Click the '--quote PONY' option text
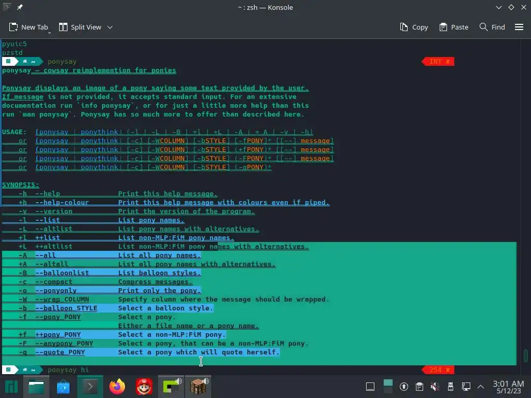Screen dimensions: 531x398 coord(60,352)
